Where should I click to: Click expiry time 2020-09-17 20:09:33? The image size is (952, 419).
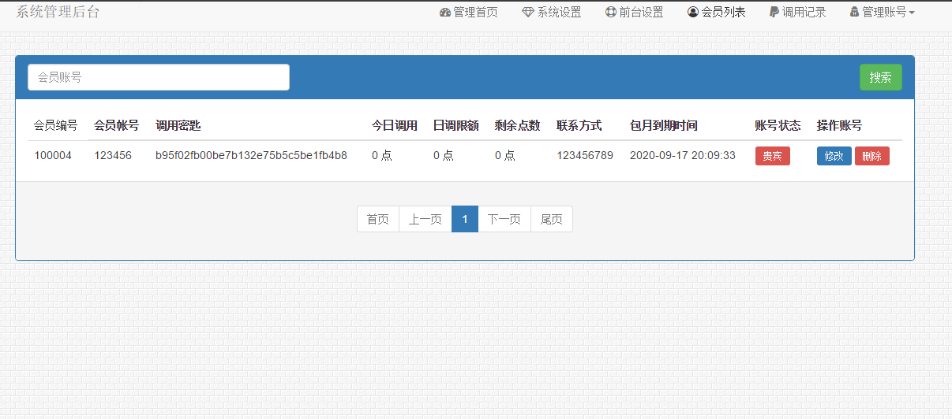tap(683, 156)
